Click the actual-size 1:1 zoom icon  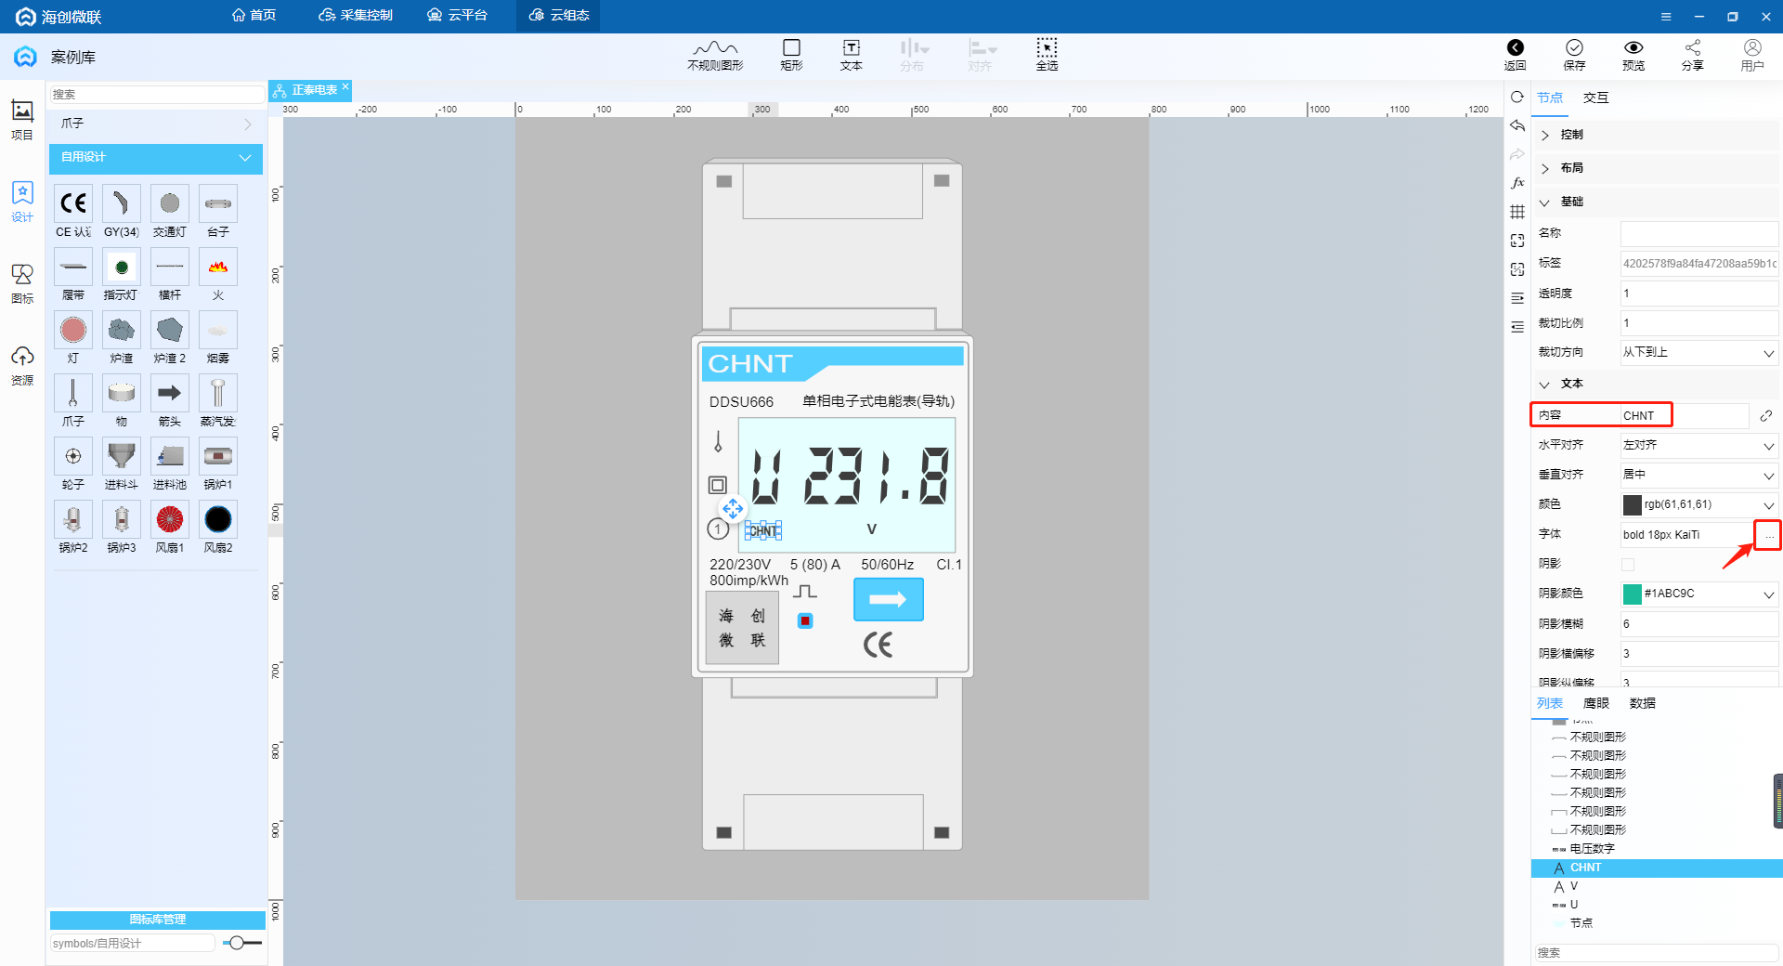pos(1517,269)
